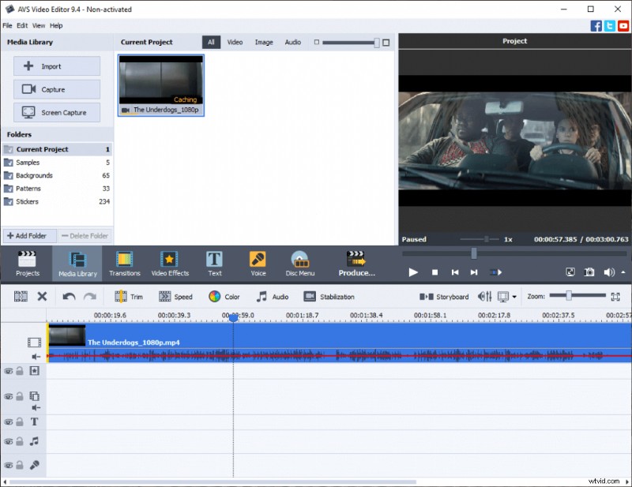This screenshot has width=632, height=487.
Task: Switch to the Audio filter tab in Media Library
Action: [x=292, y=42]
